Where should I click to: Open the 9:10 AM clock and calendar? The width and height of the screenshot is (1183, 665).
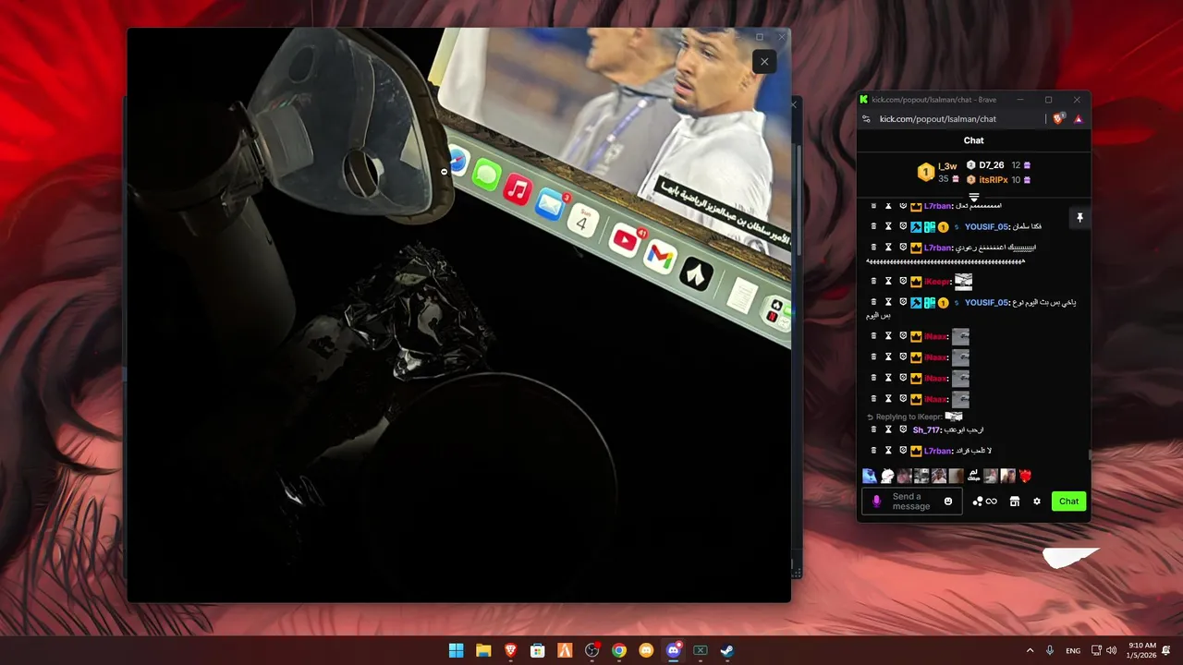(1142, 650)
